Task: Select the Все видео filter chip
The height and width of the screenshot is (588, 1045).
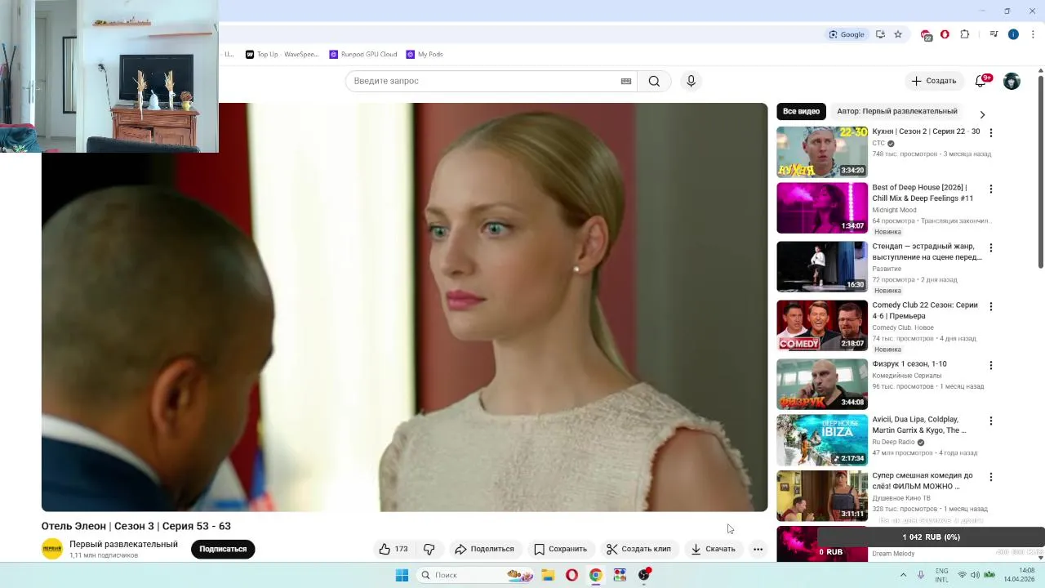Action: [x=801, y=111]
